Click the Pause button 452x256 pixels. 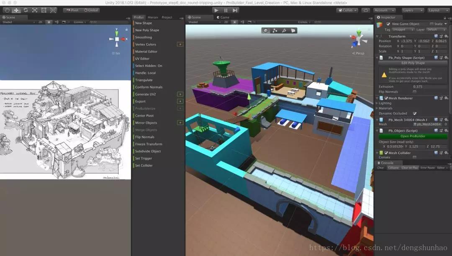point(226,10)
